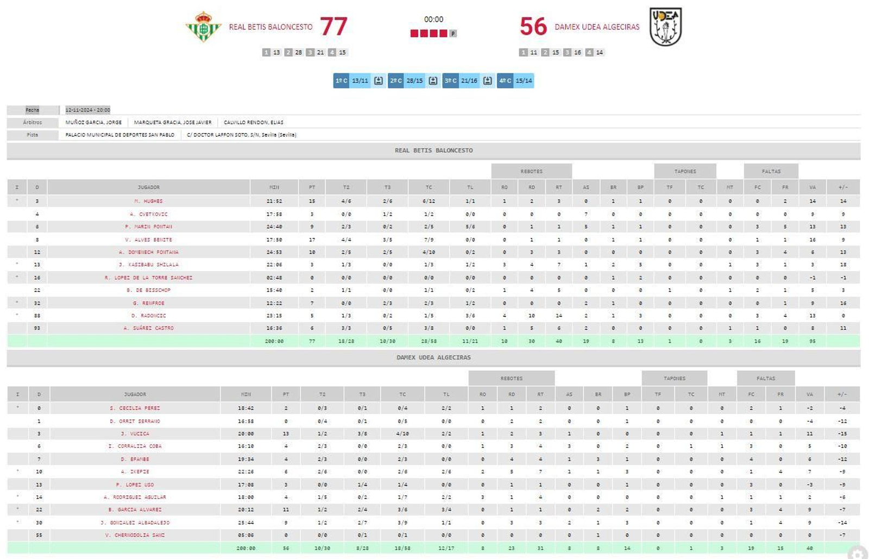869x559 pixels.
Task: Click the download icon beside 3º C 21/16
Action: pos(488,81)
